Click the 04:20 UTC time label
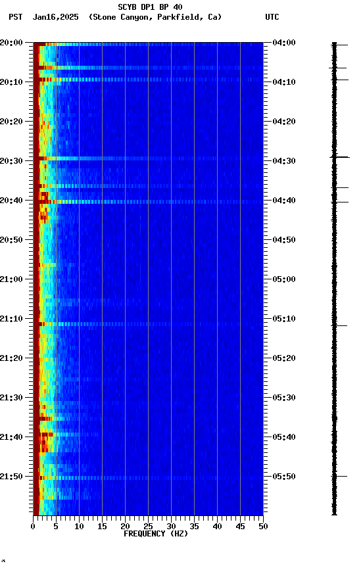 284,122
